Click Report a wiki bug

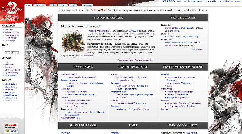tap(11, 73)
